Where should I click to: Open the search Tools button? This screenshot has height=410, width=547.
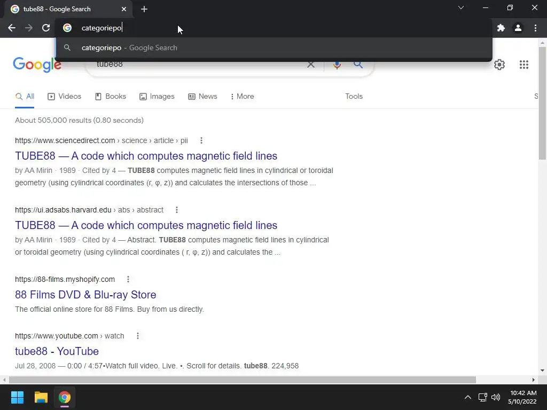point(354,97)
